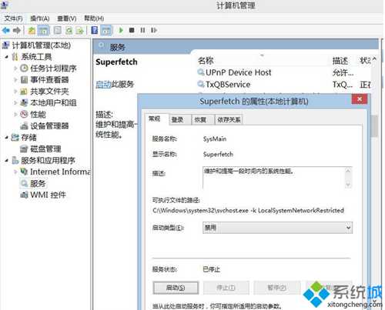Expand the 事件查看器 node arrow

(15, 80)
